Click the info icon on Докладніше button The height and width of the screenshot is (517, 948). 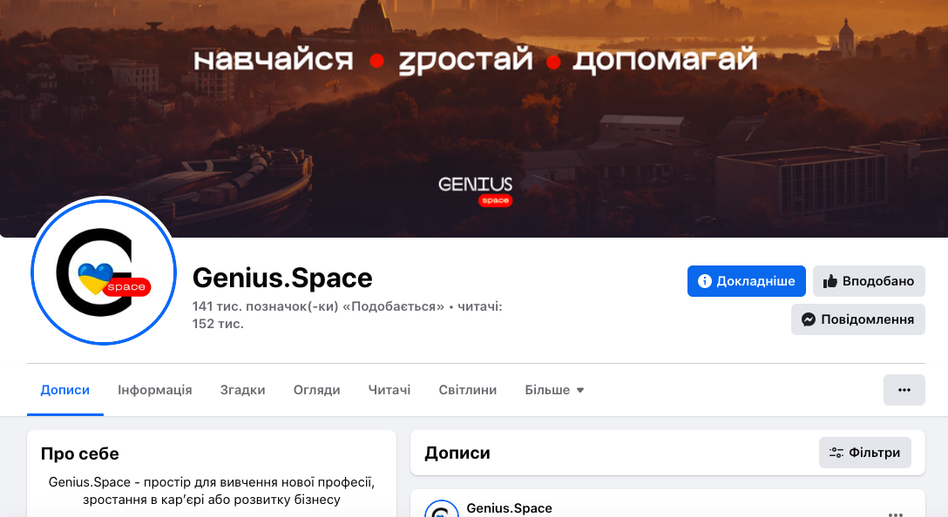point(704,281)
